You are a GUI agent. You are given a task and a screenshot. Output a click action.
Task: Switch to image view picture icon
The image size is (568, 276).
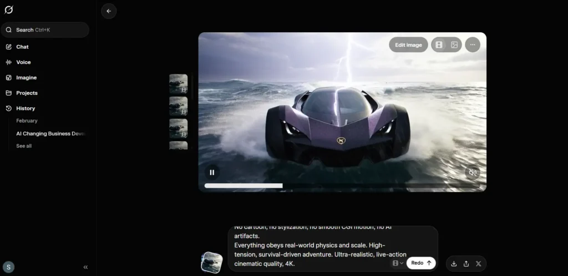click(454, 45)
